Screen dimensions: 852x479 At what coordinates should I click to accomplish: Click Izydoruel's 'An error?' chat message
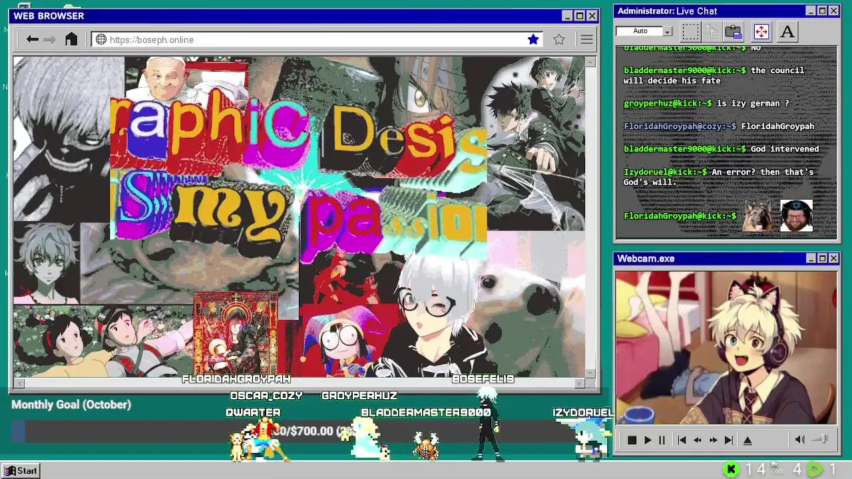(x=718, y=177)
